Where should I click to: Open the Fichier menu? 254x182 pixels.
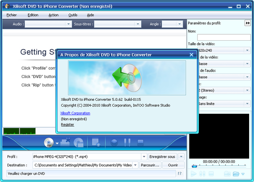(12, 15)
